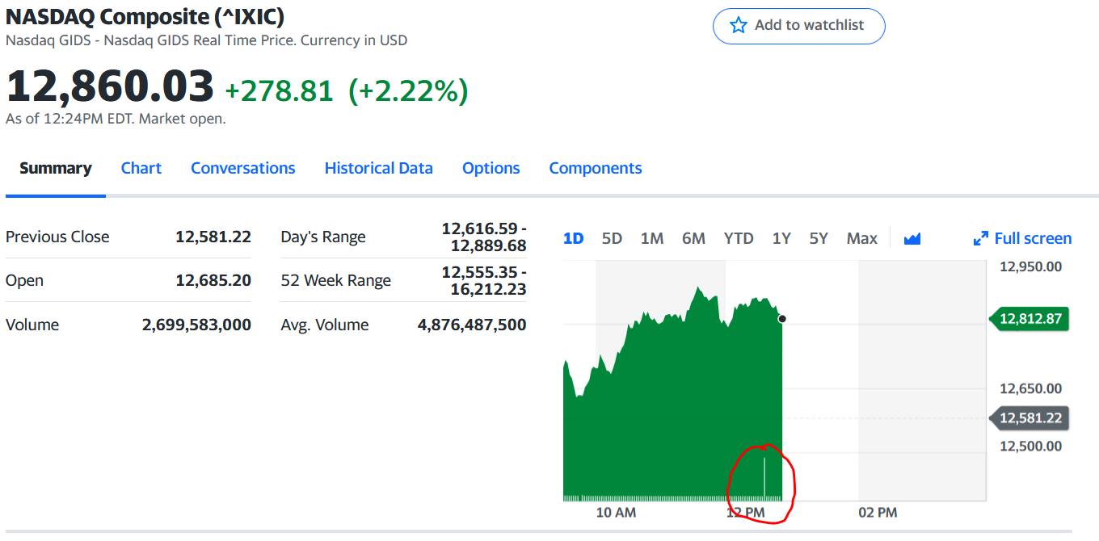The image size is (1099, 541).
Task: Open chart in Full screen
Action: [x=1023, y=238]
